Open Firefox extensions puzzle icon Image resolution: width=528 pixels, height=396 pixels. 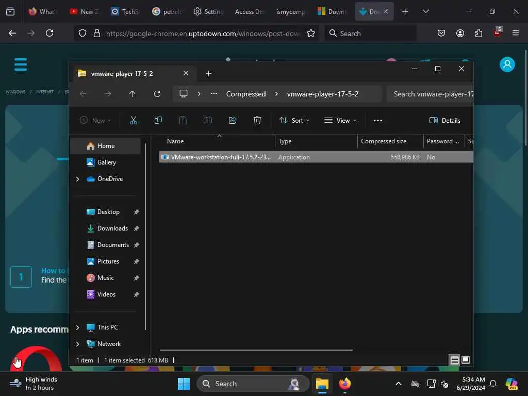tap(478, 33)
